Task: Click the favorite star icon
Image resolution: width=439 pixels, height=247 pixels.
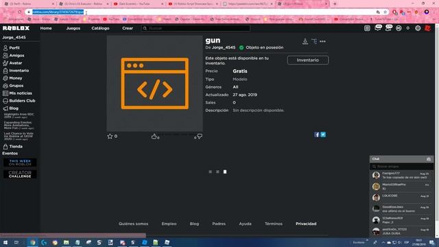Action: (x=110, y=137)
